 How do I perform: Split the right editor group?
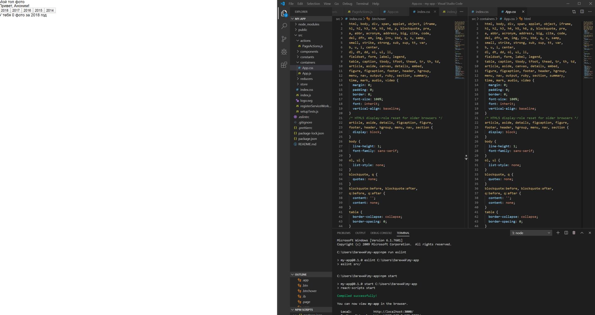[x=582, y=12]
